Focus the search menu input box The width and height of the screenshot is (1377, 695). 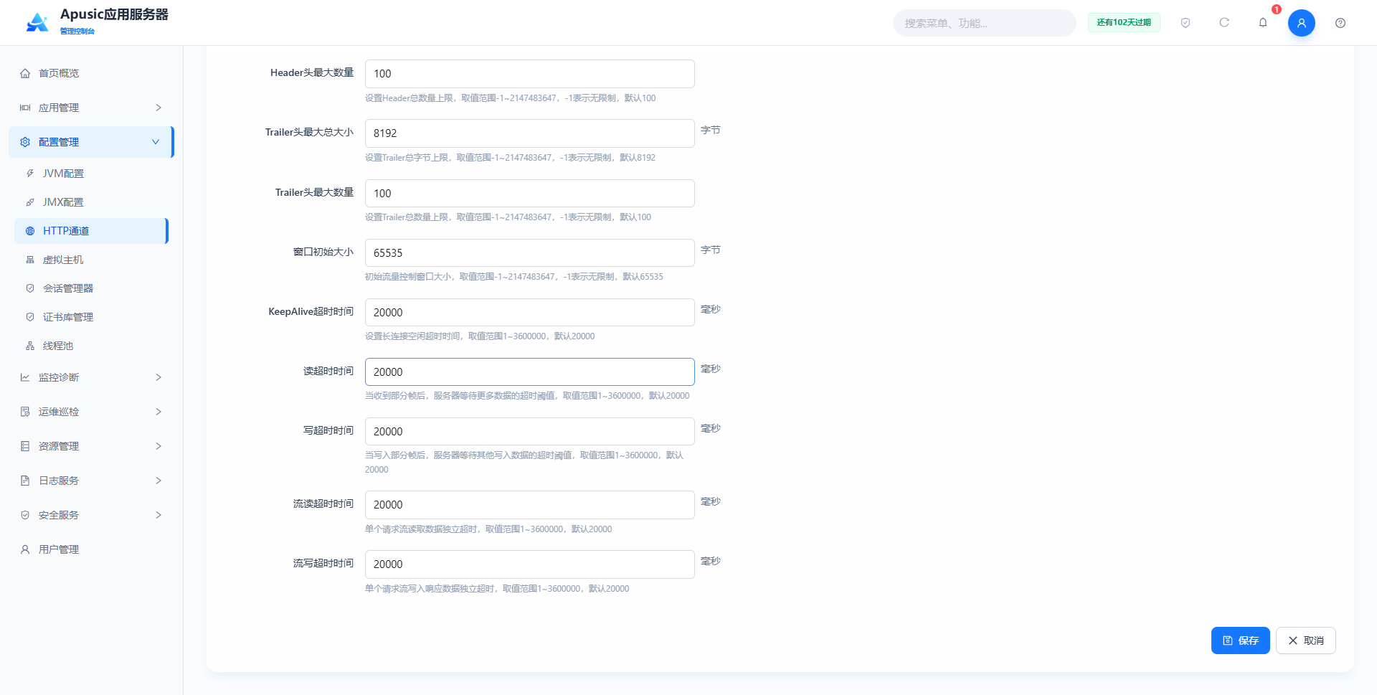(984, 23)
